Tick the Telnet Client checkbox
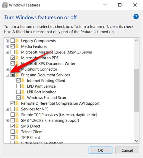This screenshot has height=158, width=143. point(13,132)
